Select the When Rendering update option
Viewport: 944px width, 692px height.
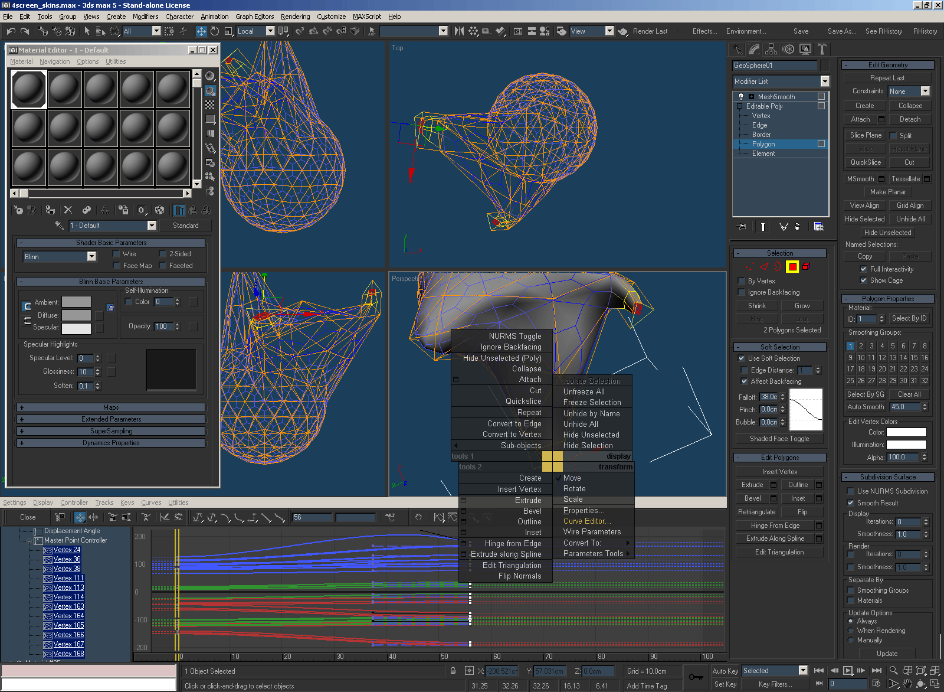pos(851,631)
